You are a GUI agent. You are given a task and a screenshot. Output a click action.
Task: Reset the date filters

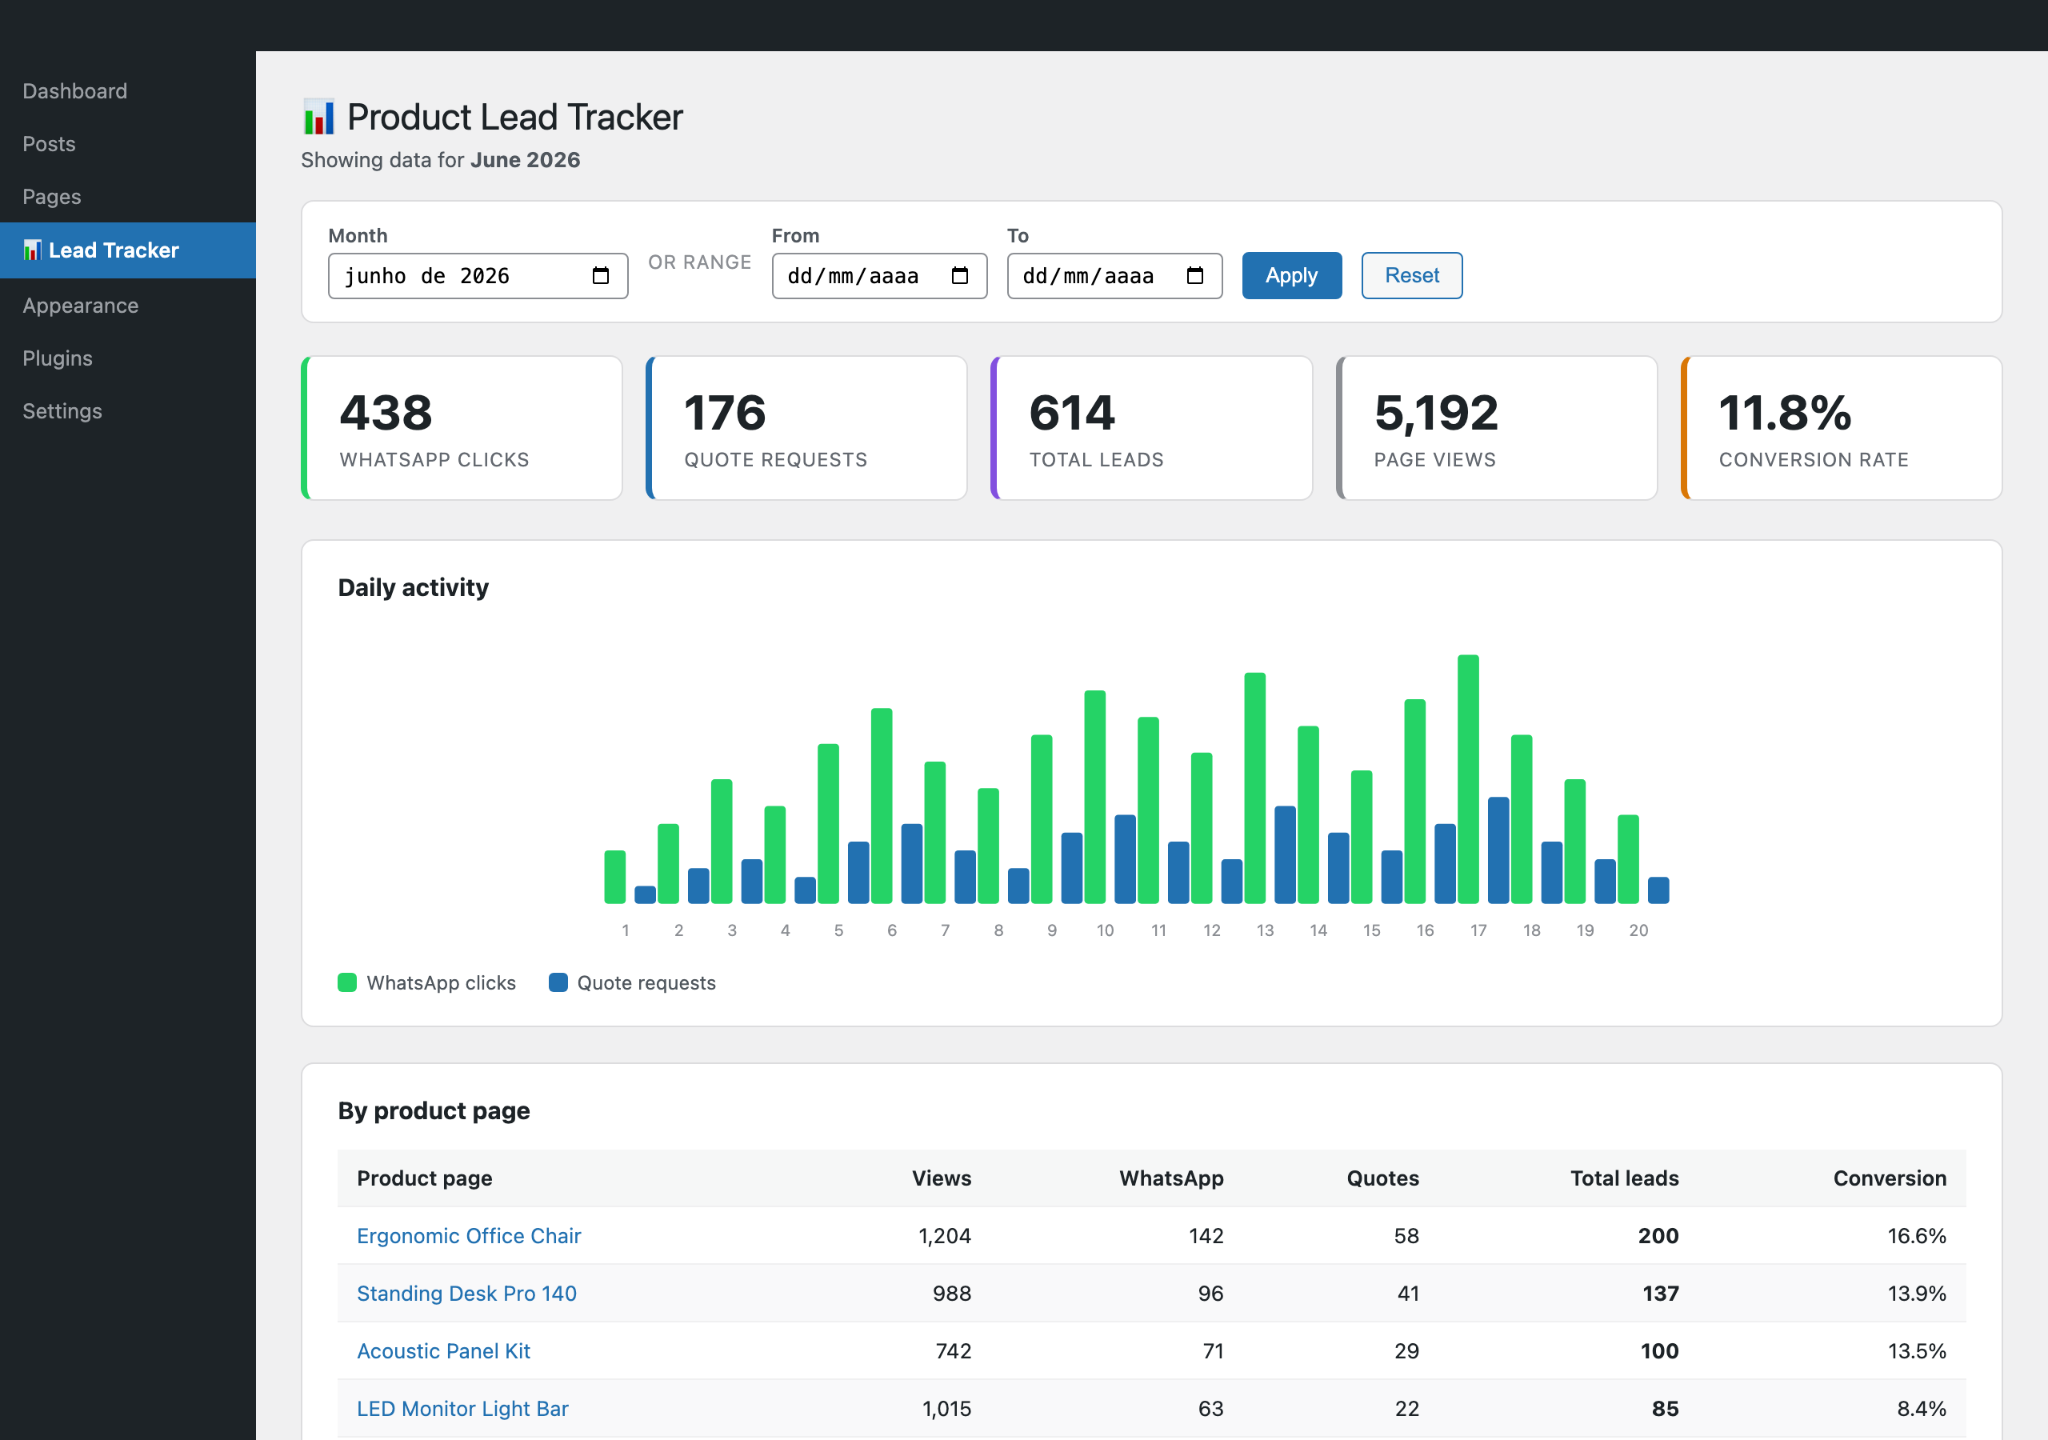click(1411, 276)
